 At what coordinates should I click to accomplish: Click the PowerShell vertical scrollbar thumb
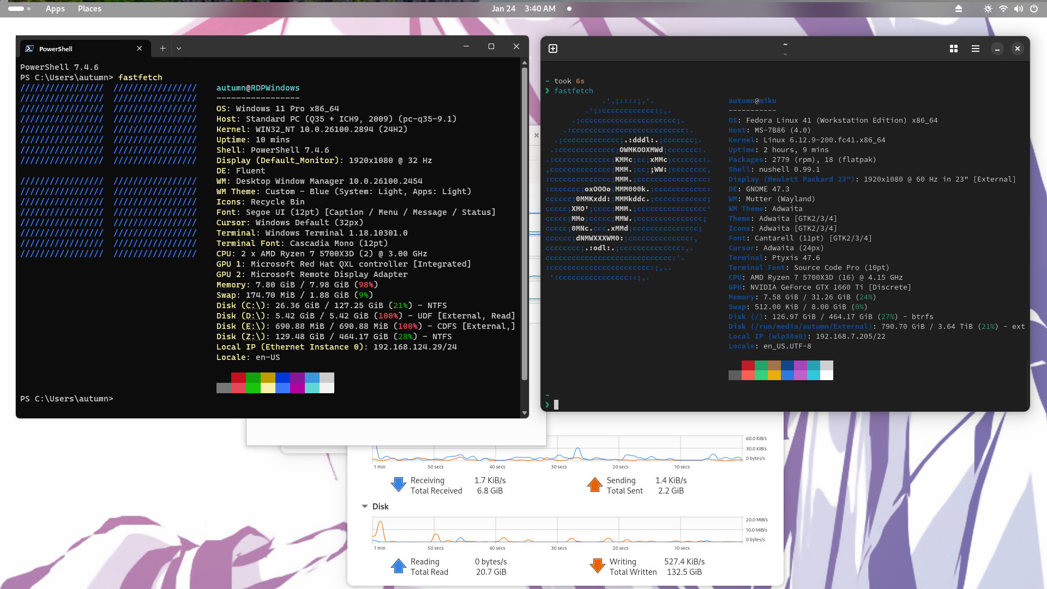[x=525, y=224]
